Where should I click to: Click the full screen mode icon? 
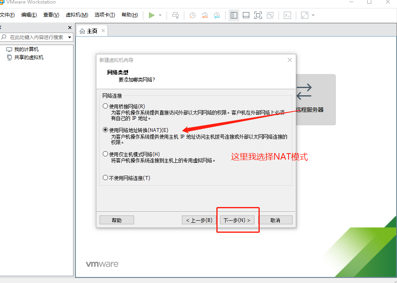tap(258, 15)
